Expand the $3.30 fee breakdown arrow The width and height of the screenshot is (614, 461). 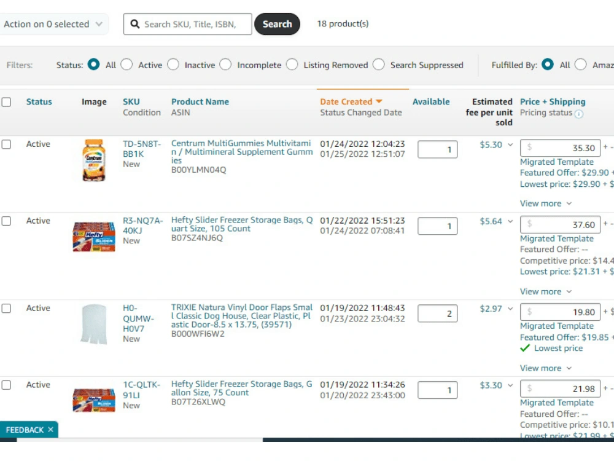[510, 385]
